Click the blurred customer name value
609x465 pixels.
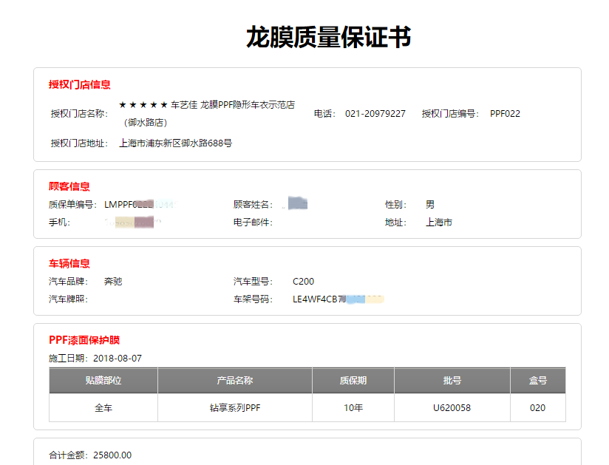(x=296, y=204)
